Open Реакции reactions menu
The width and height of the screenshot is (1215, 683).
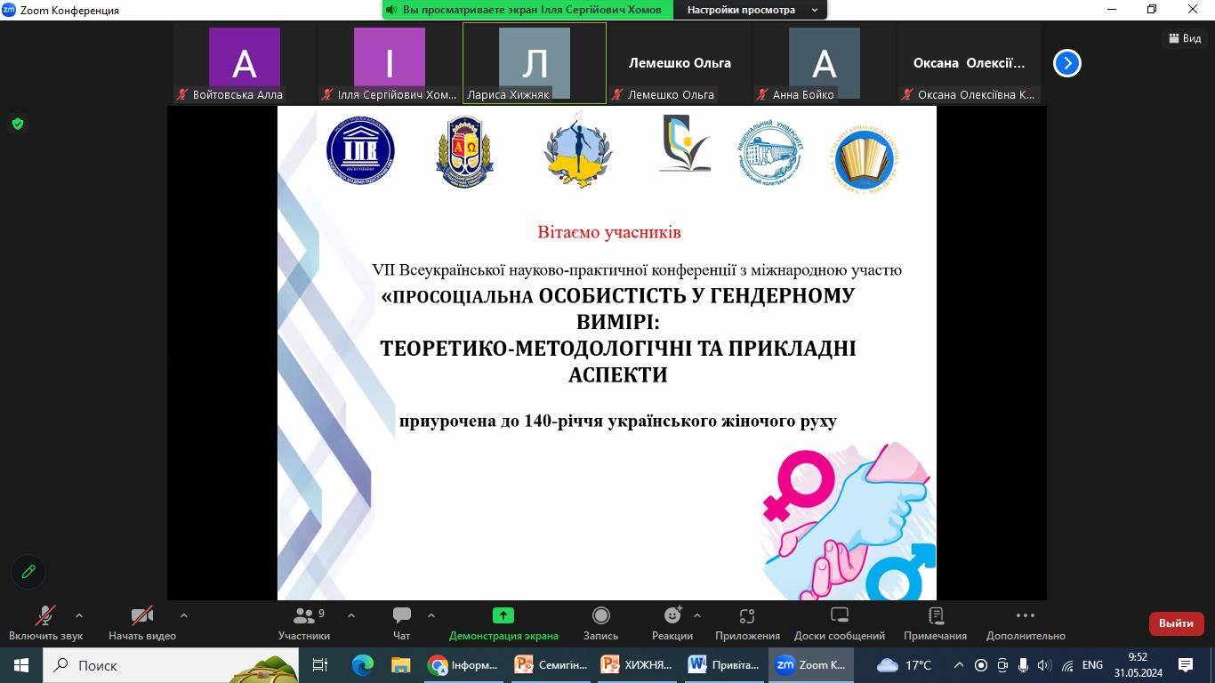tap(672, 623)
